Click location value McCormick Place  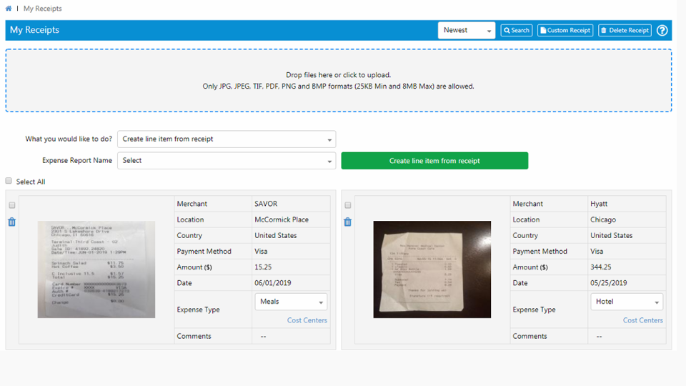pos(282,219)
